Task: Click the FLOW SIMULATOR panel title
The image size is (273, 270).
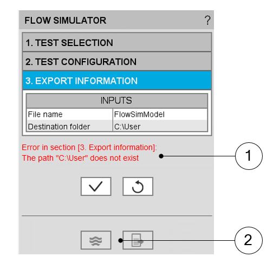Action: click(x=66, y=20)
